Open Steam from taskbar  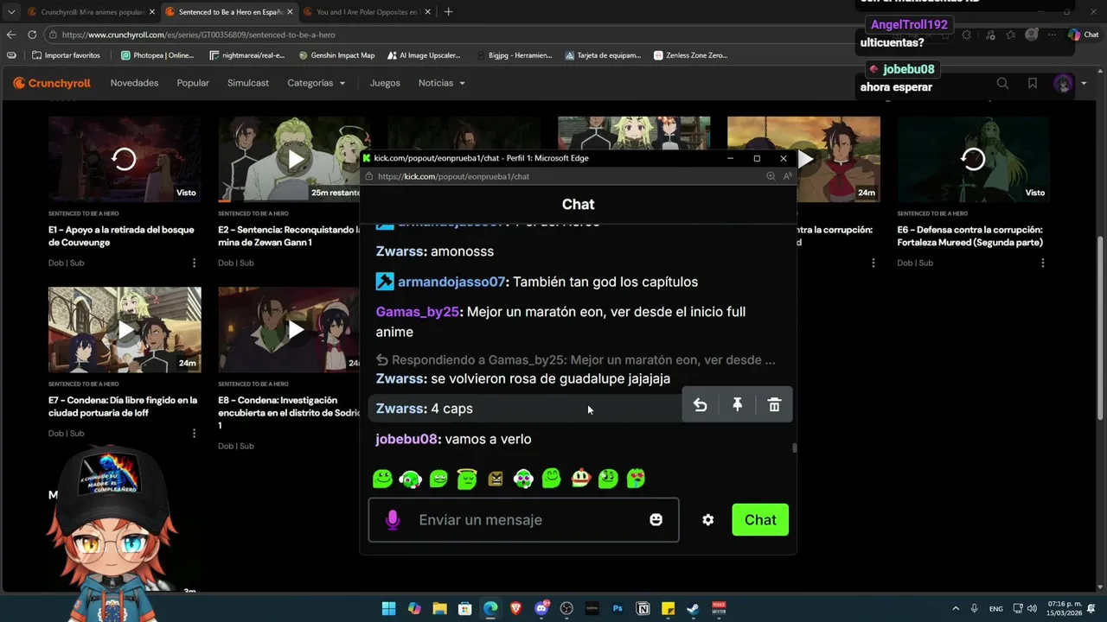click(694, 608)
